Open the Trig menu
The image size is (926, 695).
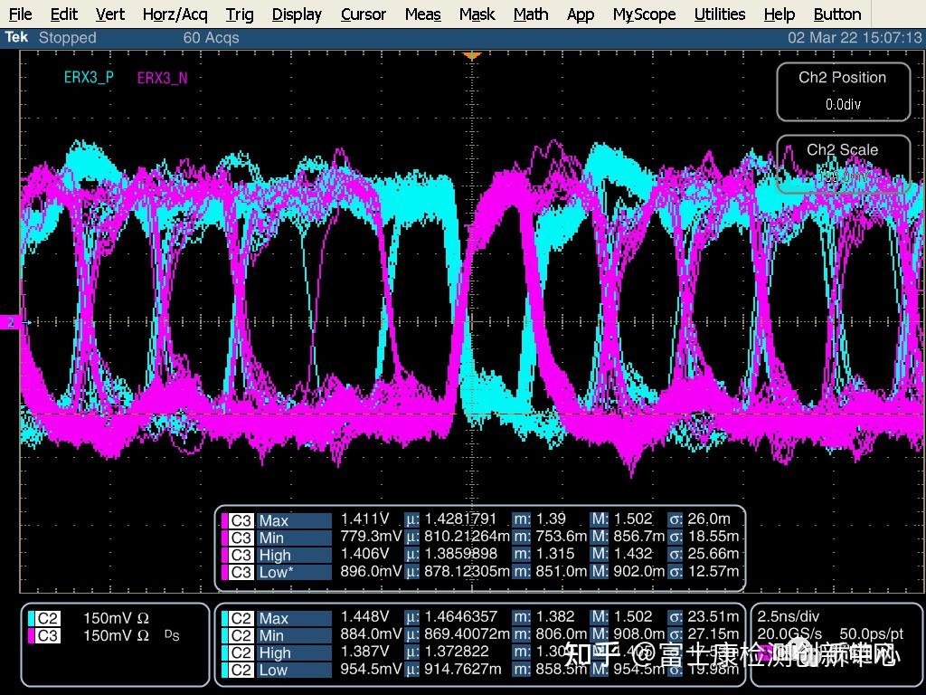click(x=240, y=14)
